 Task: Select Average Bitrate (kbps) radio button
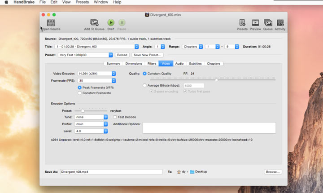(144, 86)
